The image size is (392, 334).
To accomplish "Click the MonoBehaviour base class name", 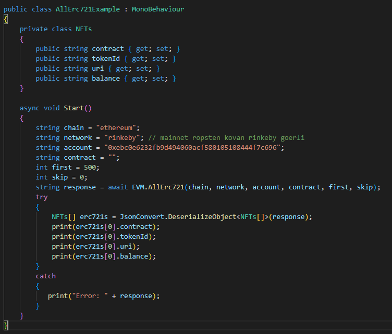I will click(158, 9).
